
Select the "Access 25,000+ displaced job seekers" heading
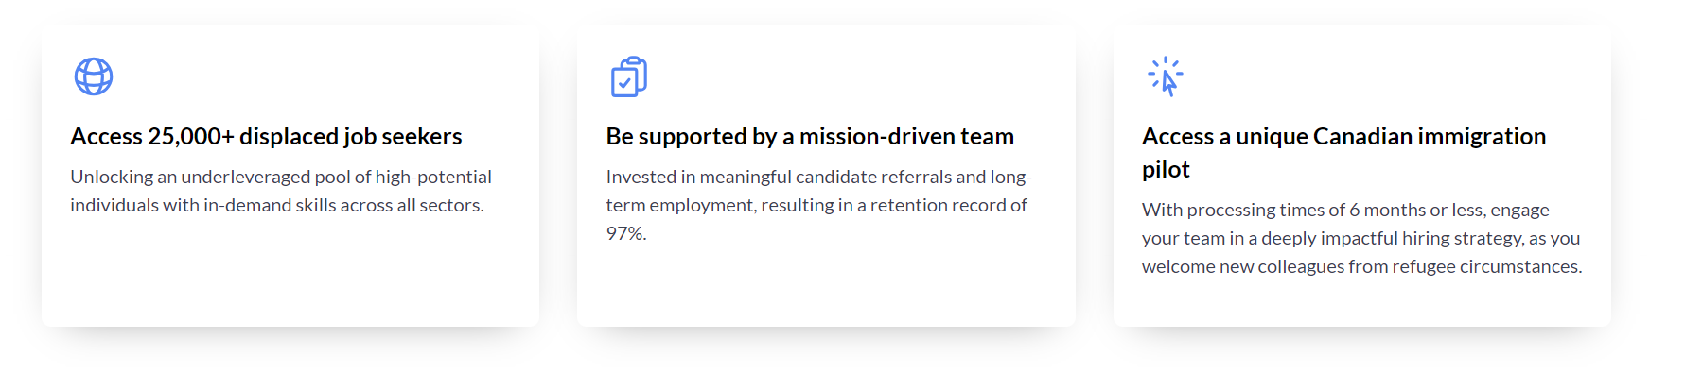(266, 136)
